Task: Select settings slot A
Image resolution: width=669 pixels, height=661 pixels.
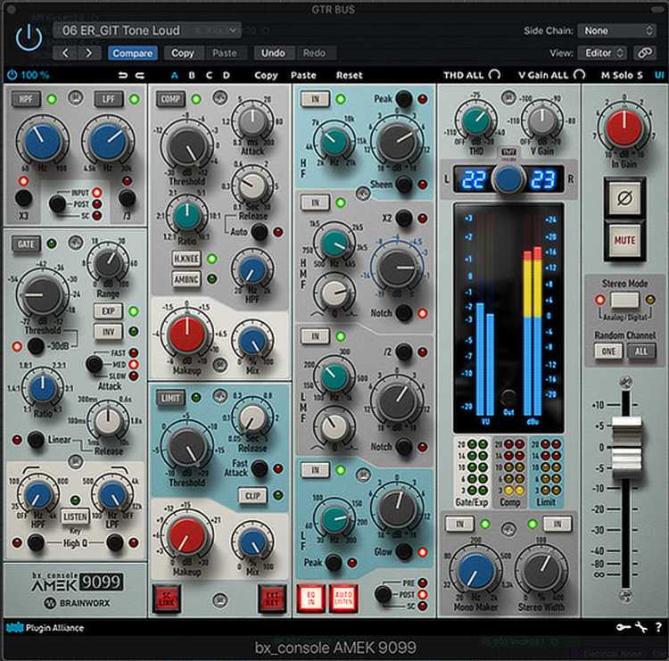Action: (x=174, y=76)
